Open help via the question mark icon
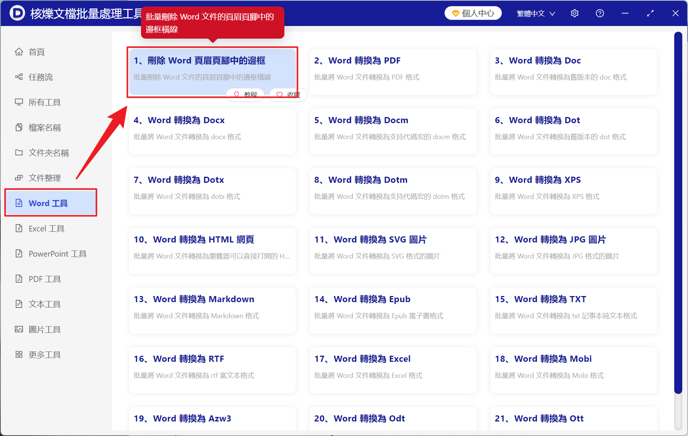688x436 pixels. point(600,13)
